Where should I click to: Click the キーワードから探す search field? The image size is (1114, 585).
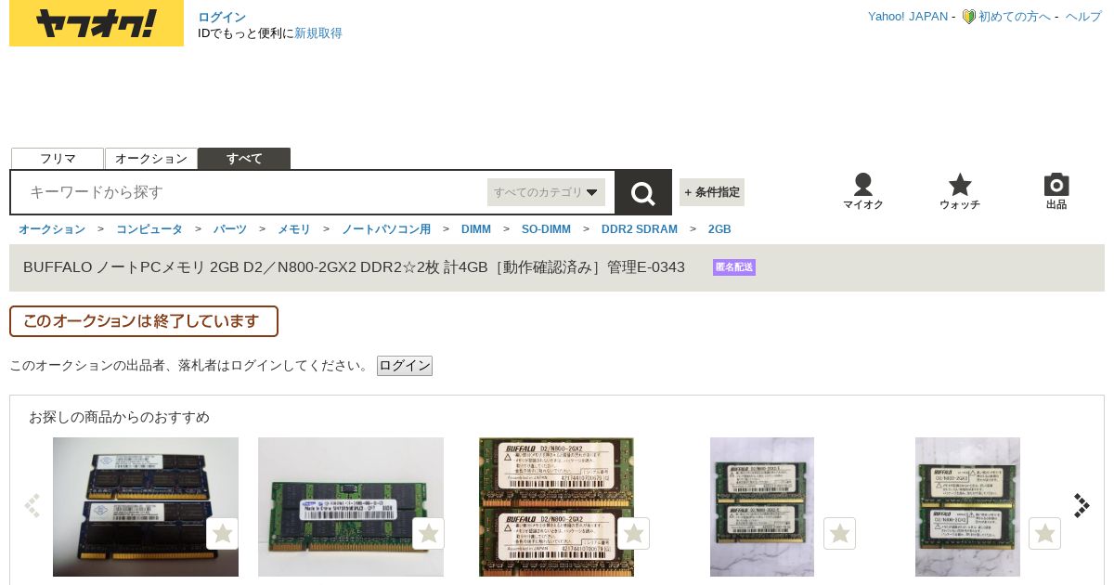[x=251, y=192]
